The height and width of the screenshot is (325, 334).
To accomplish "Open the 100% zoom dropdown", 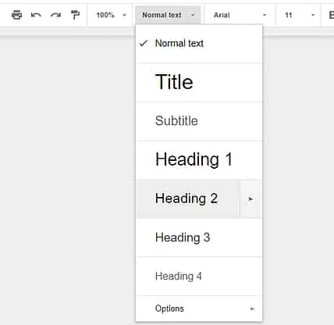I will coord(111,15).
